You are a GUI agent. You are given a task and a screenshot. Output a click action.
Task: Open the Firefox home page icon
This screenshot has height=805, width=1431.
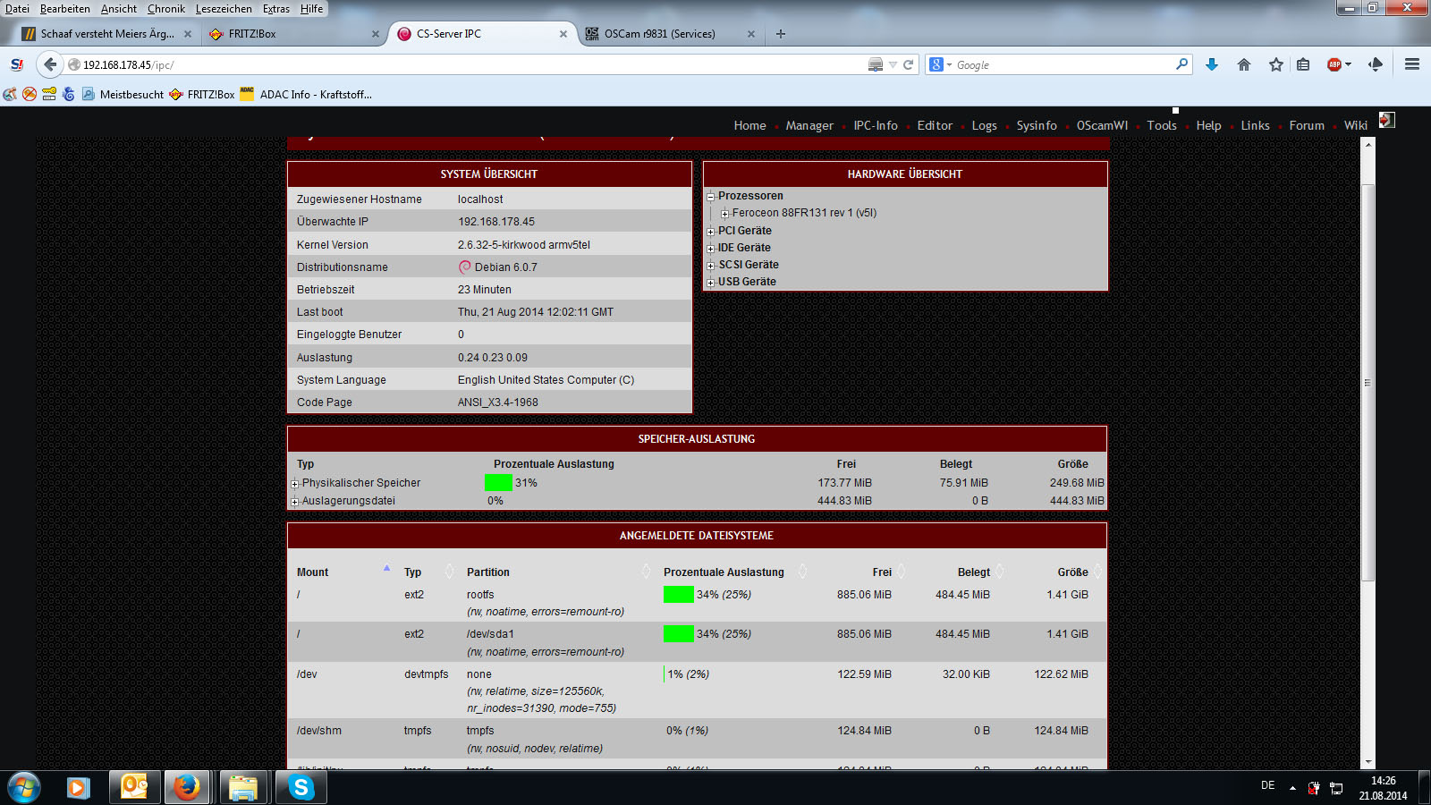[1244, 64]
